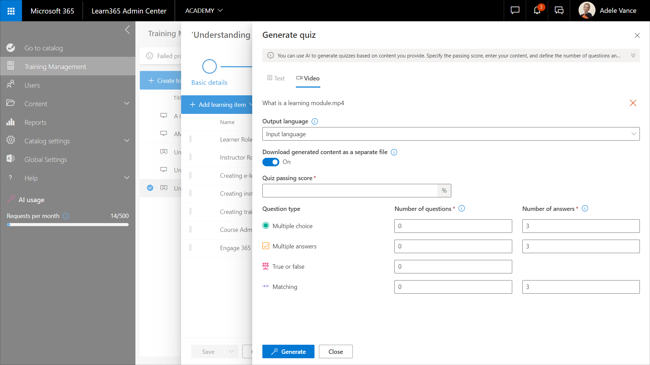Click the Requests per month info icon
650x365 pixels.
coord(66,216)
